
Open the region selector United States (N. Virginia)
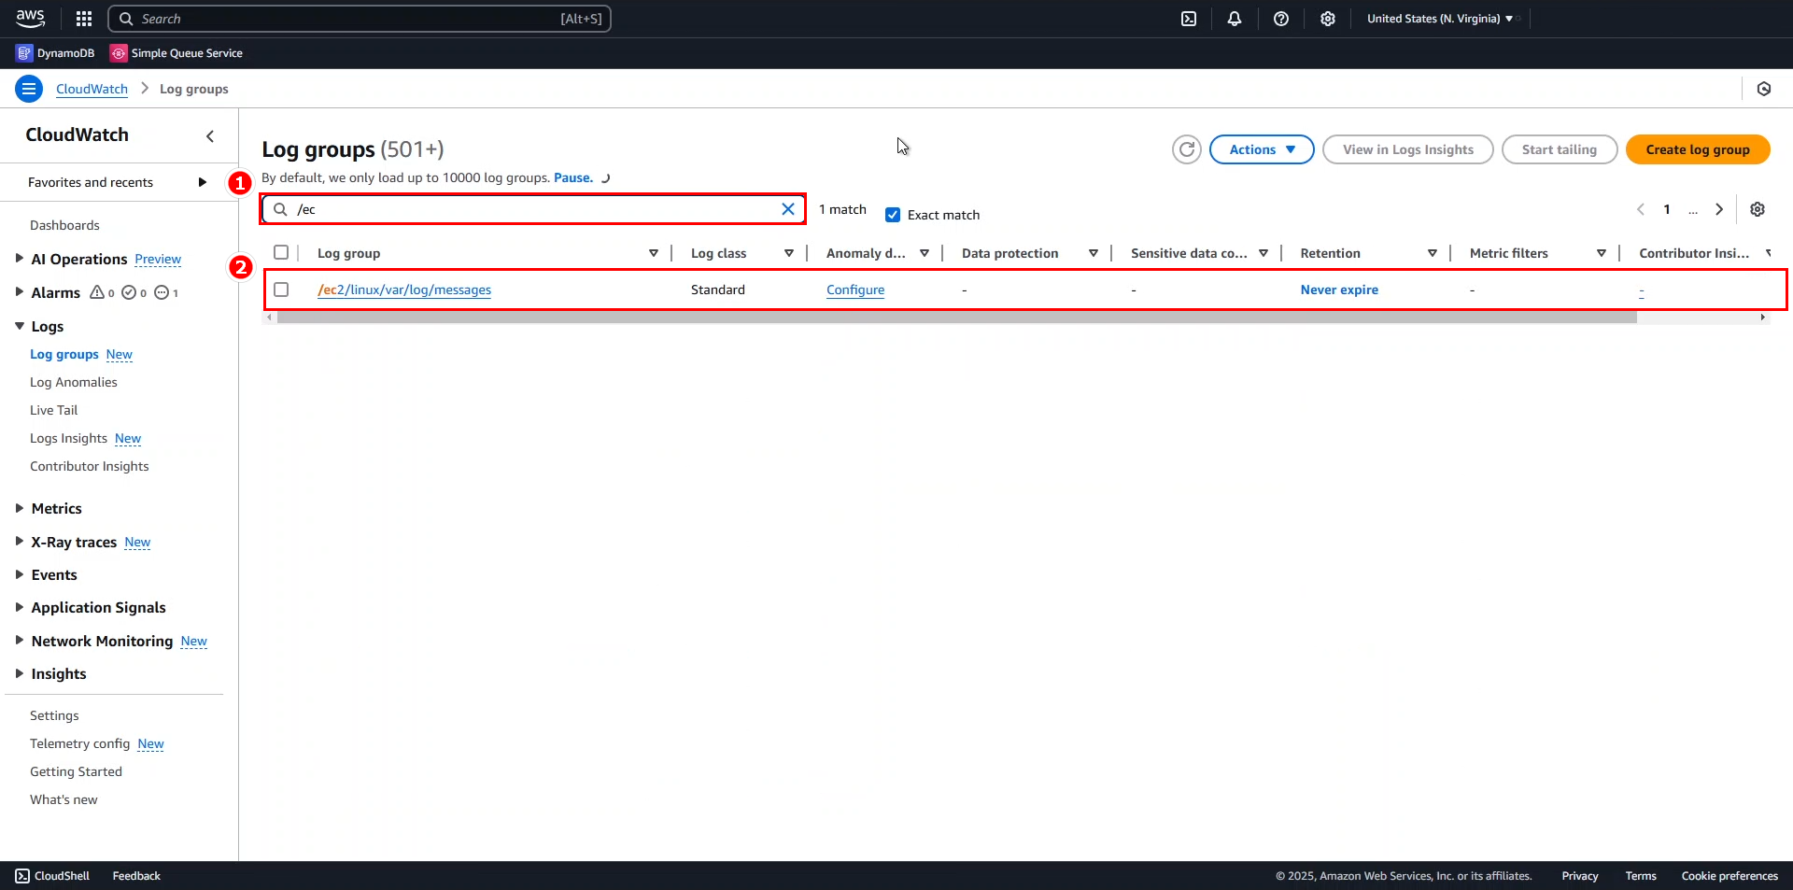(1439, 19)
